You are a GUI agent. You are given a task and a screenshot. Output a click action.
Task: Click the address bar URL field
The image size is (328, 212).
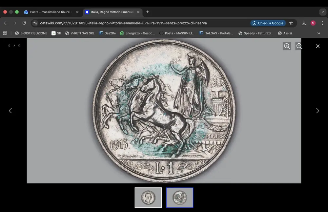(131, 23)
